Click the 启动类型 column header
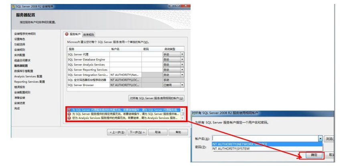342x166 pixels. (174, 49)
